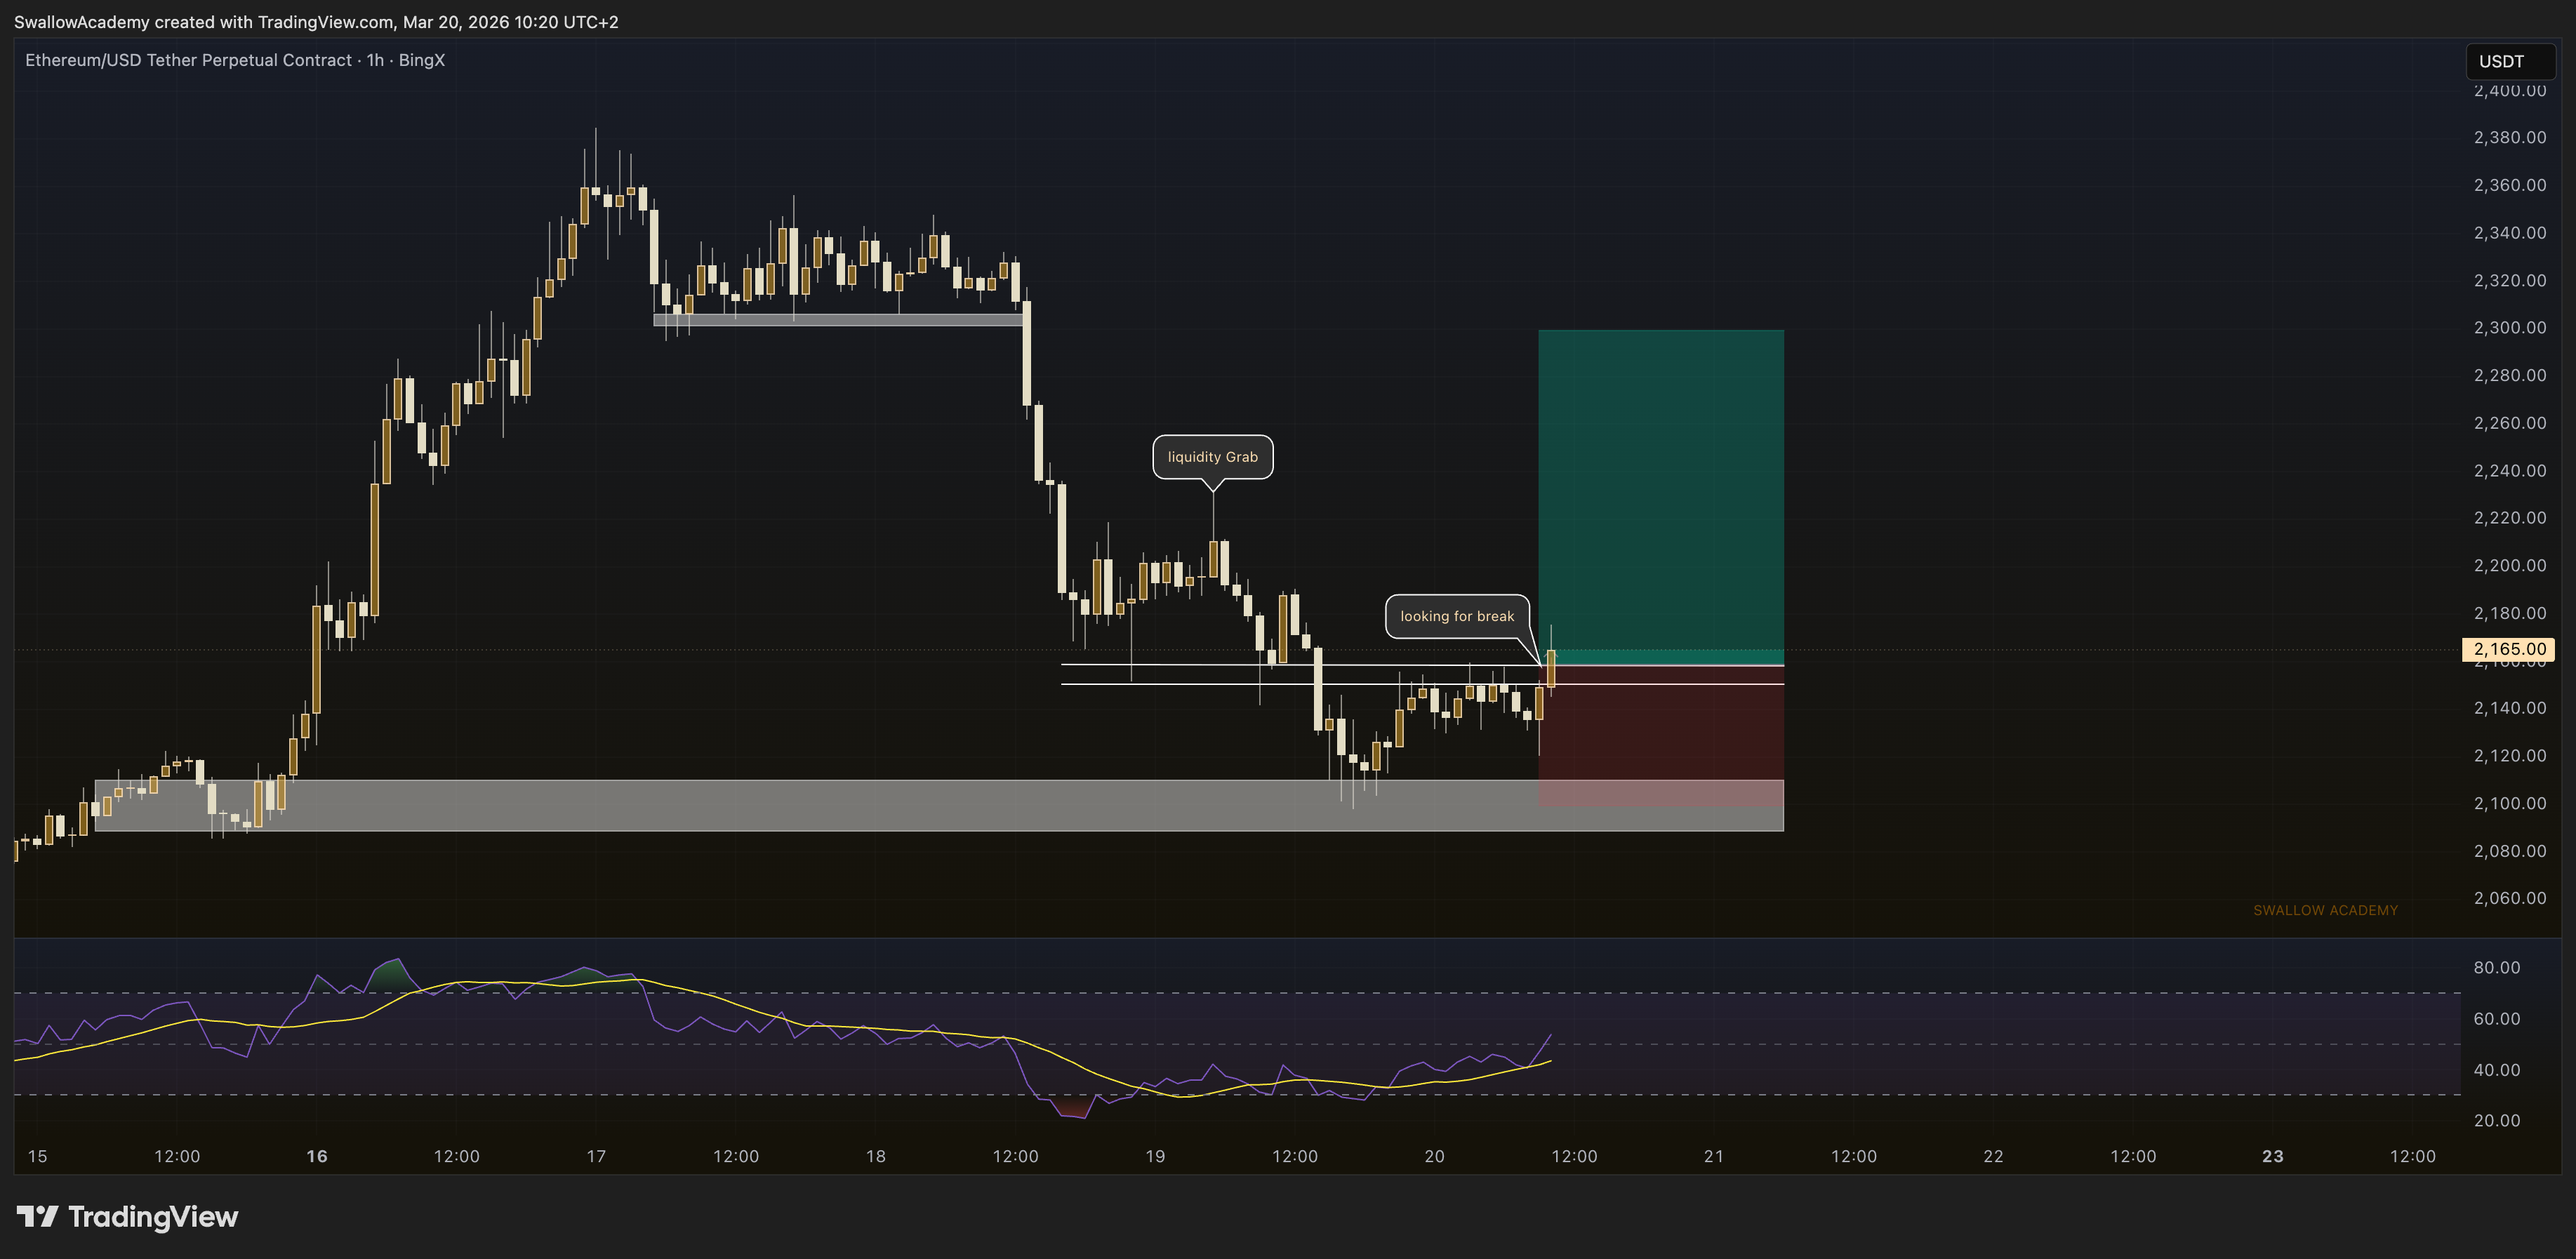Click the date label 19 on time axis
2576x1259 pixels.
pyautogui.click(x=1155, y=1156)
